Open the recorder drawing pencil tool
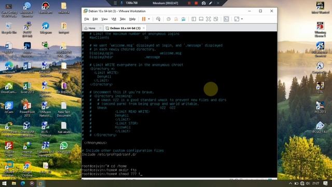Screen dimensions: 332x187 click(x=211, y=3)
